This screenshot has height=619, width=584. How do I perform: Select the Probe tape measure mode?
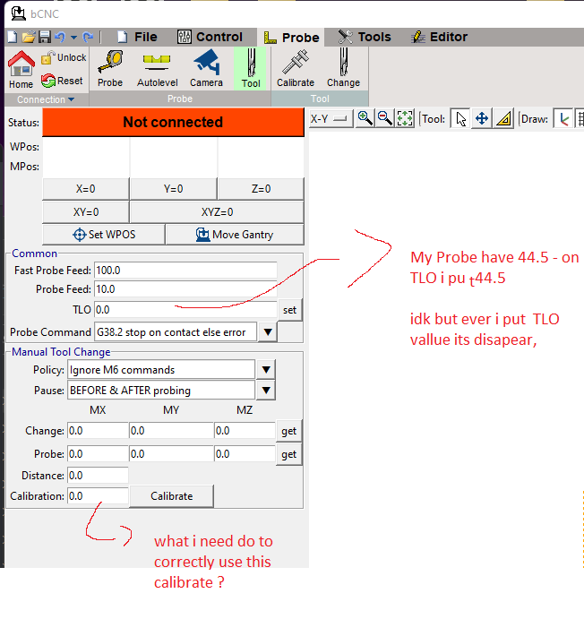pyautogui.click(x=110, y=69)
